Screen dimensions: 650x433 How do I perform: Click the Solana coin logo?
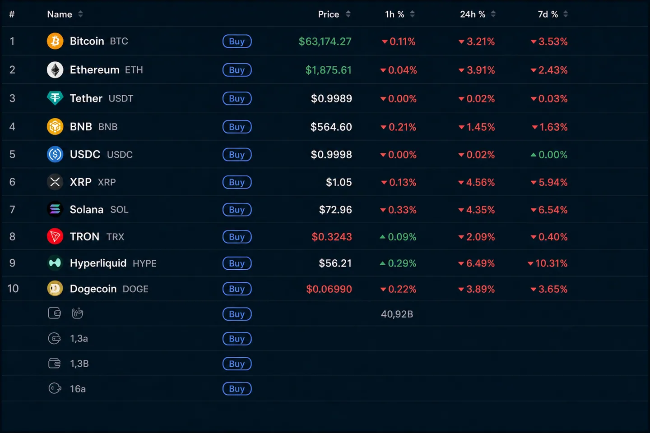pyautogui.click(x=55, y=209)
